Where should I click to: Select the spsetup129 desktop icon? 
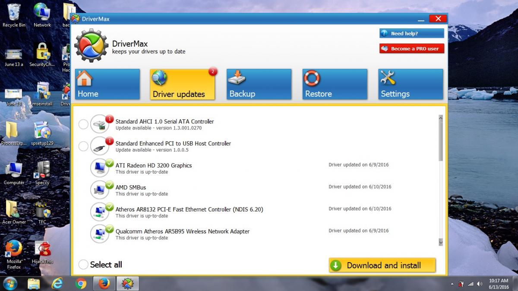pos(42,134)
